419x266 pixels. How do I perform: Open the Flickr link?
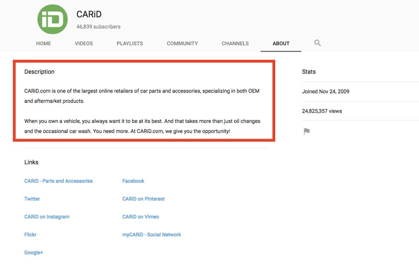[30, 235]
